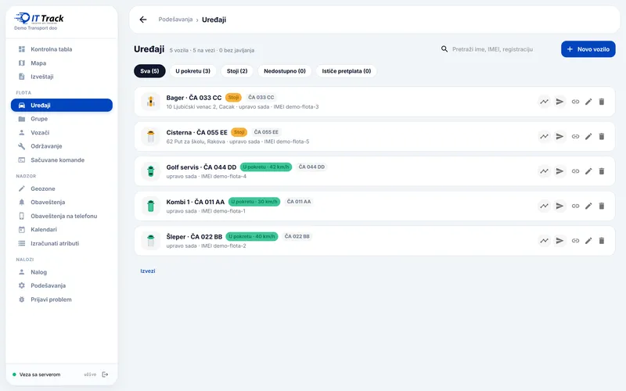626x391 pixels.
Task: Open Obaveštenja in sidebar
Action: click(x=62, y=203)
